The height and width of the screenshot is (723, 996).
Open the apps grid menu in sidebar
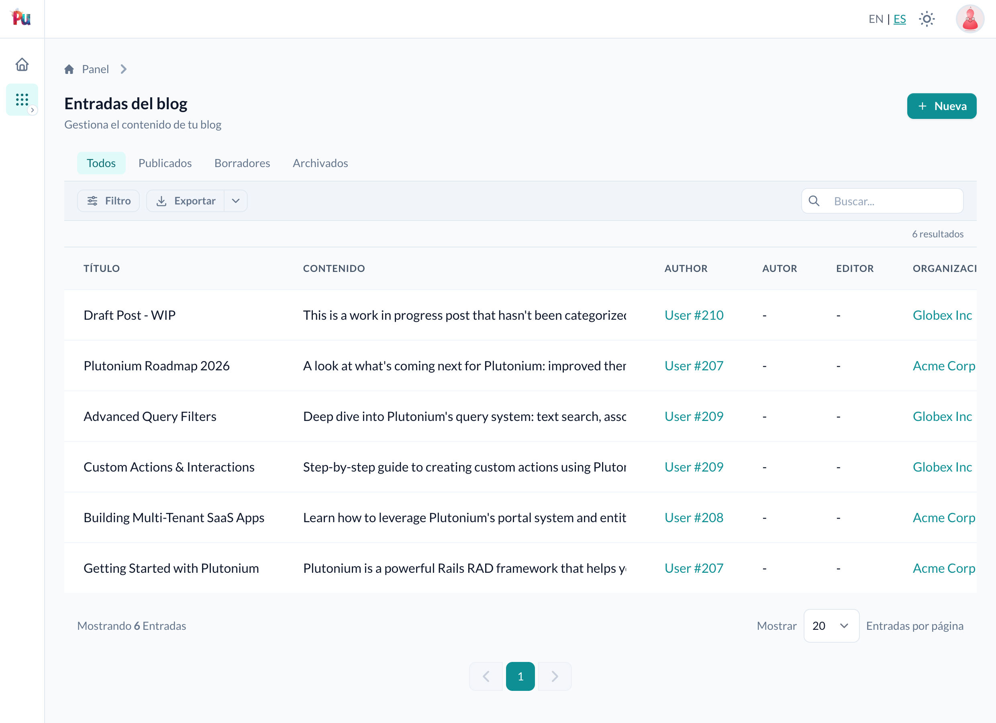[22, 100]
